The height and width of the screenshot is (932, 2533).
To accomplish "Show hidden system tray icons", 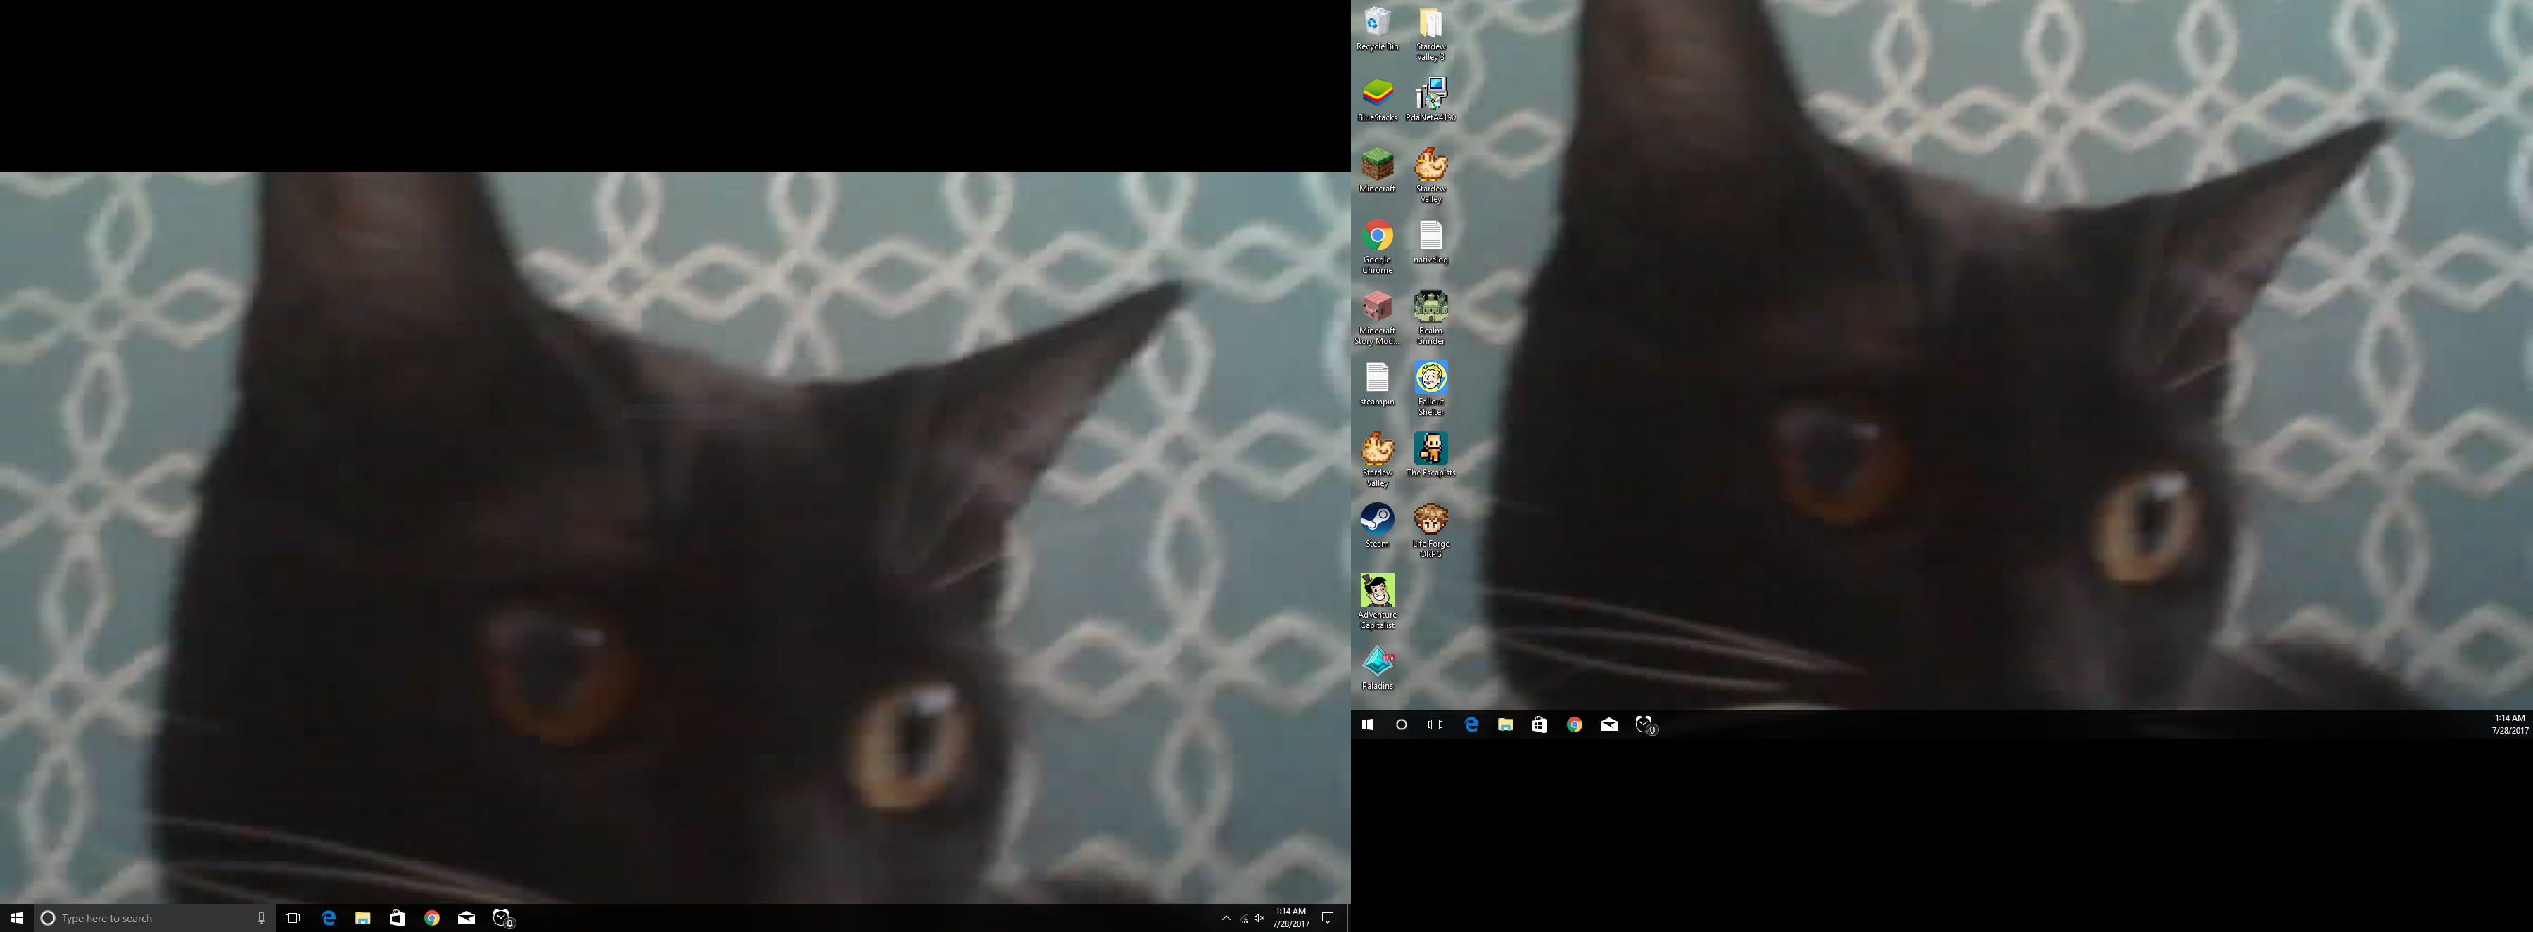I will pos(1226,918).
